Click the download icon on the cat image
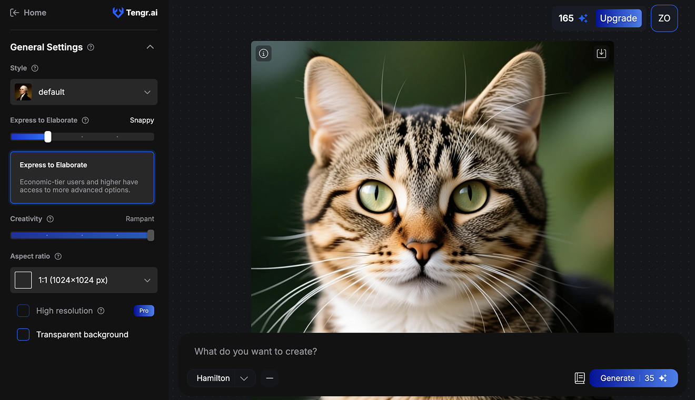 (601, 53)
